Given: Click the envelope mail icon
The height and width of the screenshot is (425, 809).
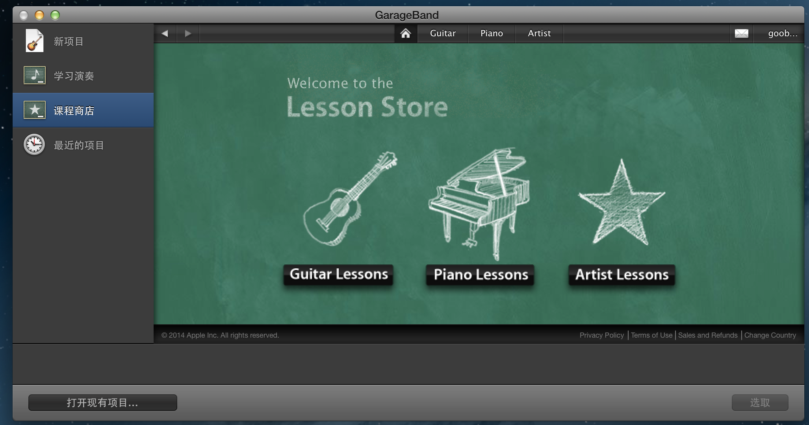Looking at the screenshot, I should (x=741, y=33).
